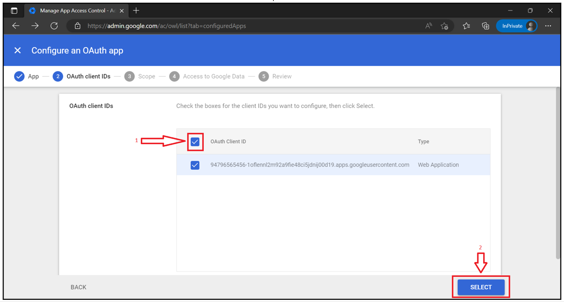Jump to the Review step

pos(275,77)
